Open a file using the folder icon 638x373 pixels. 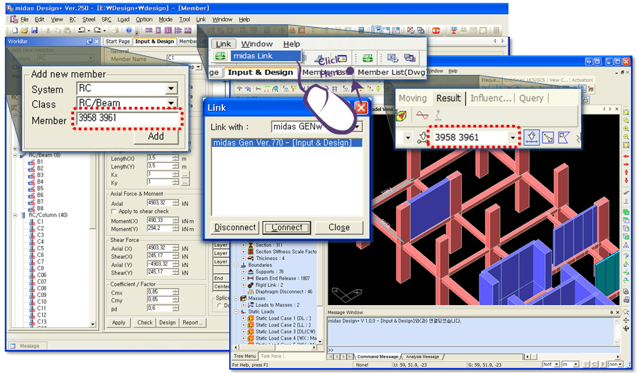[24, 30]
